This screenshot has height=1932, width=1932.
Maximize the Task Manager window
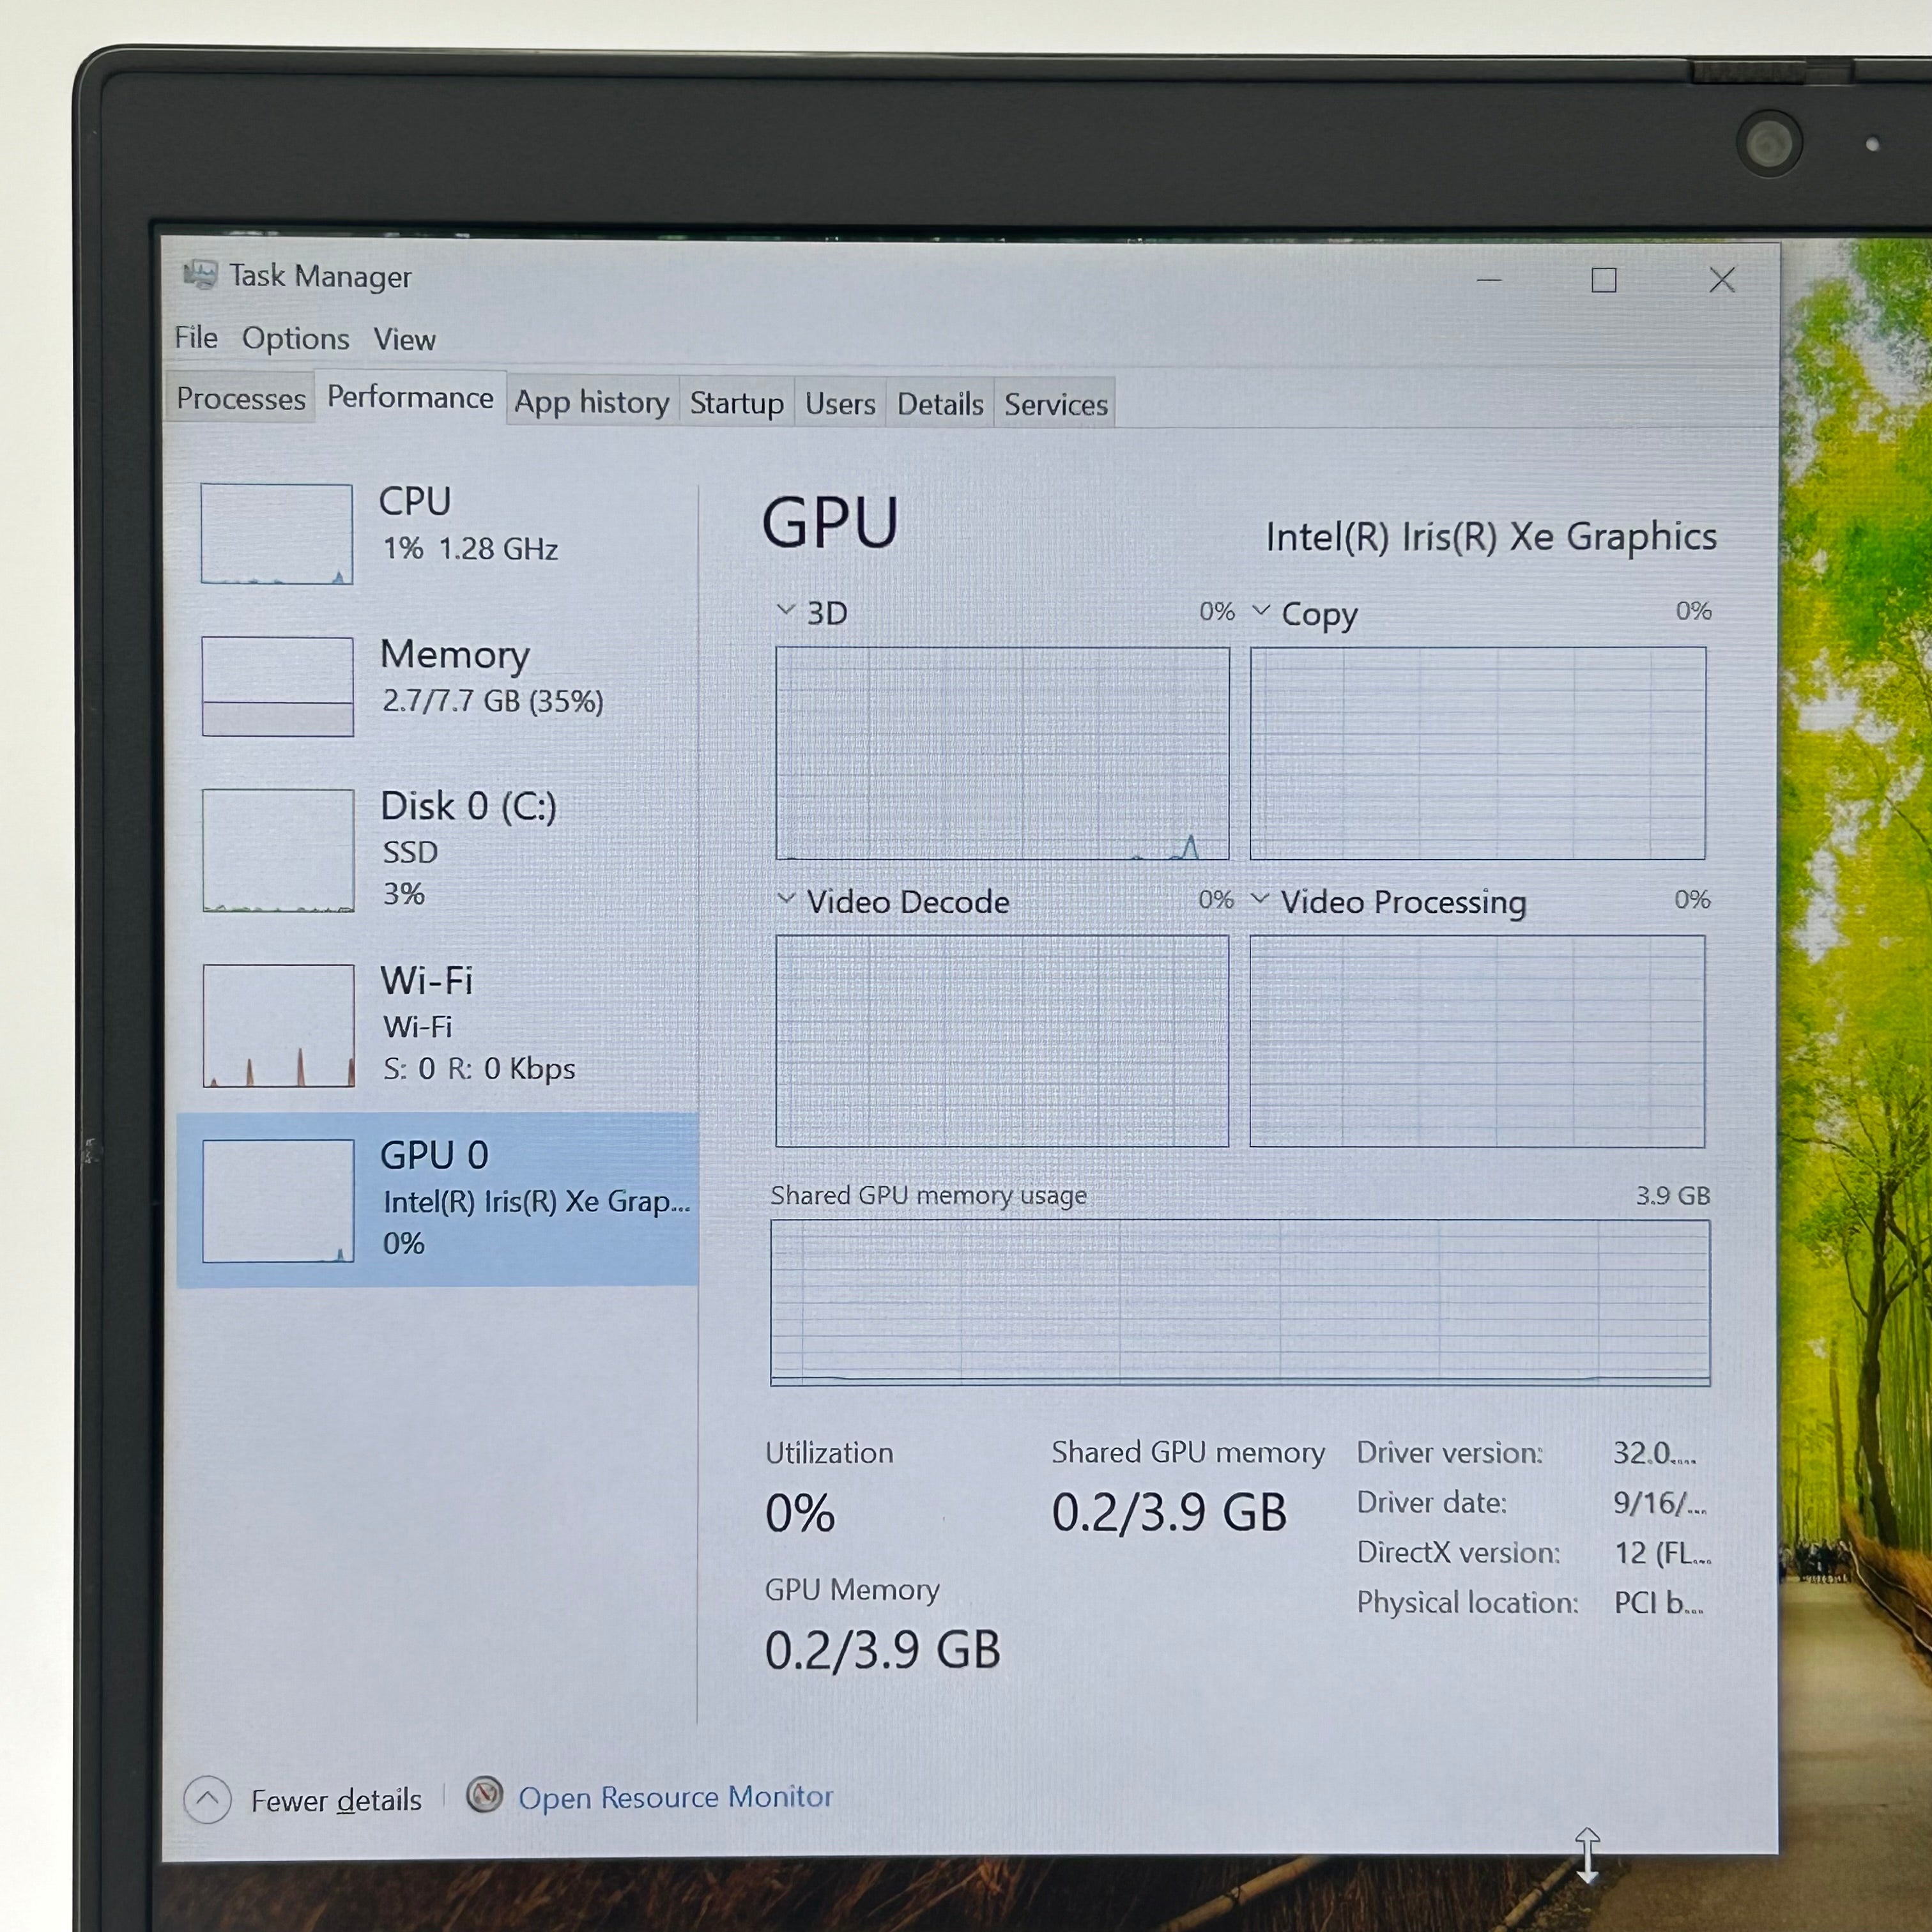(x=1604, y=280)
